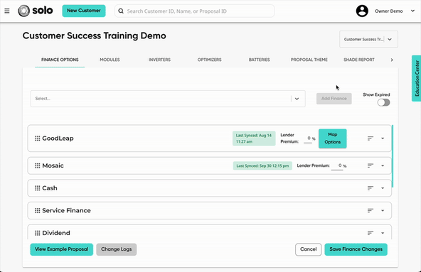Click the search magnifier icon

click(121, 11)
